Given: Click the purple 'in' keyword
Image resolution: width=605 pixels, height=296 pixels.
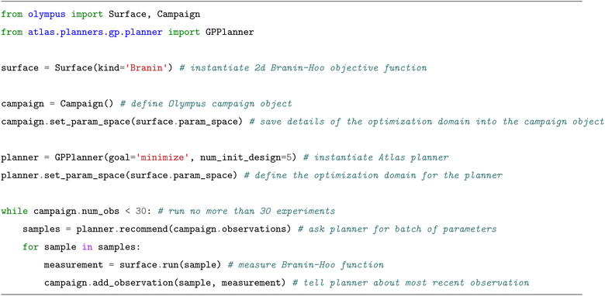Looking at the screenshot, I should coord(87,247).
